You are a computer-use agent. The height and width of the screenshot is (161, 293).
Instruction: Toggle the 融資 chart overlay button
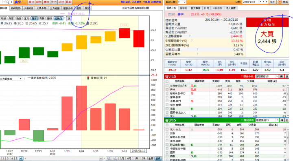(x=34, y=18)
